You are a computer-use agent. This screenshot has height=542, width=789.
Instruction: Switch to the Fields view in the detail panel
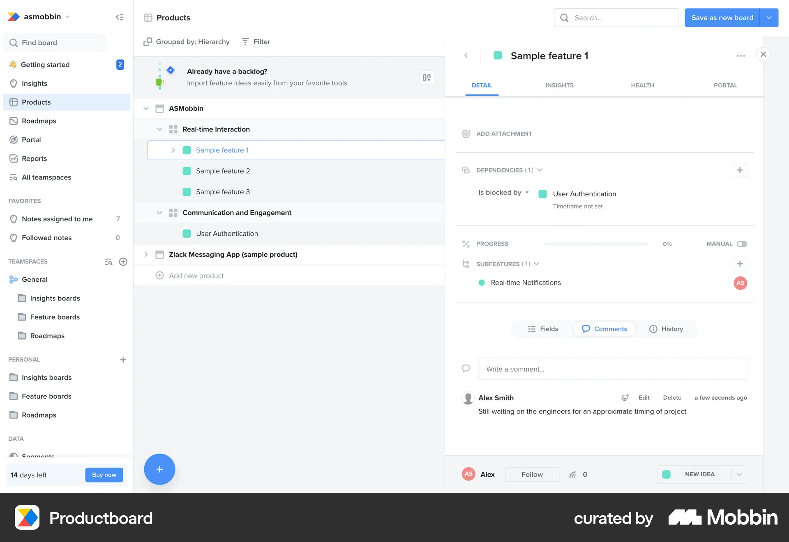point(543,328)
